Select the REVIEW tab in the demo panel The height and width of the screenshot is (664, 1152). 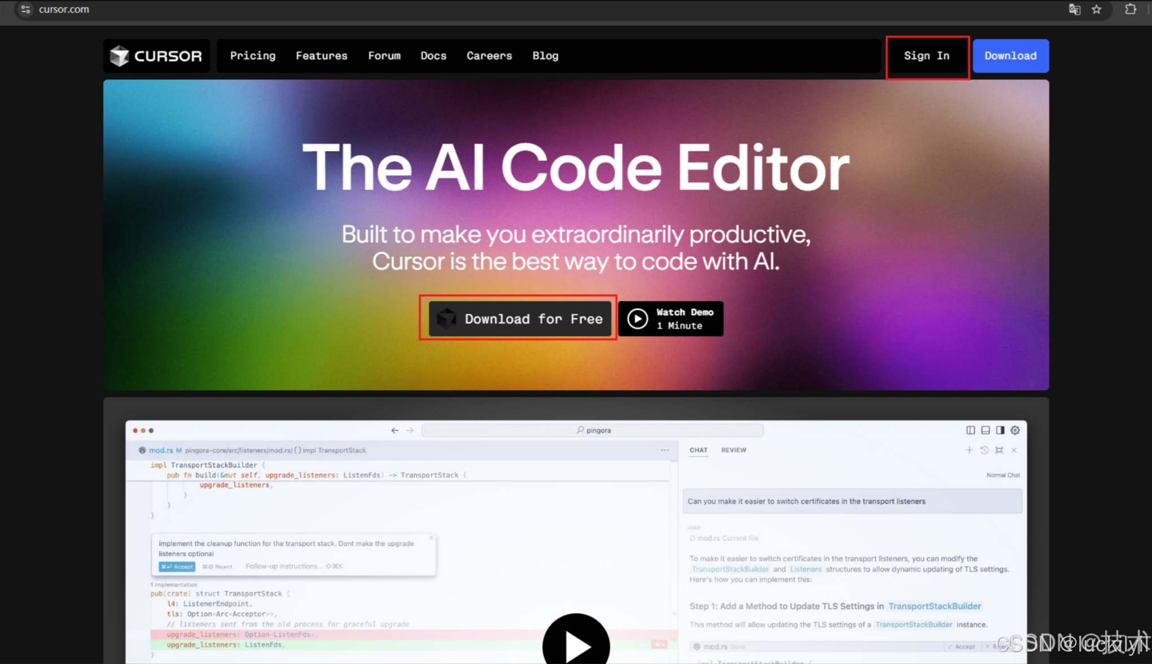733,450
